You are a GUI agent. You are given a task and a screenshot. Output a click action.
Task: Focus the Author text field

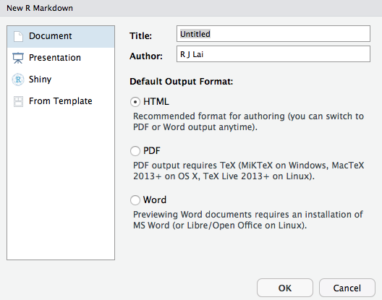pos(273,53)
